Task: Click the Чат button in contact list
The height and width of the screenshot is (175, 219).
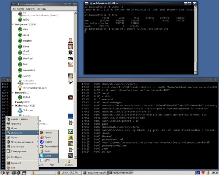Action: [52, 165]
